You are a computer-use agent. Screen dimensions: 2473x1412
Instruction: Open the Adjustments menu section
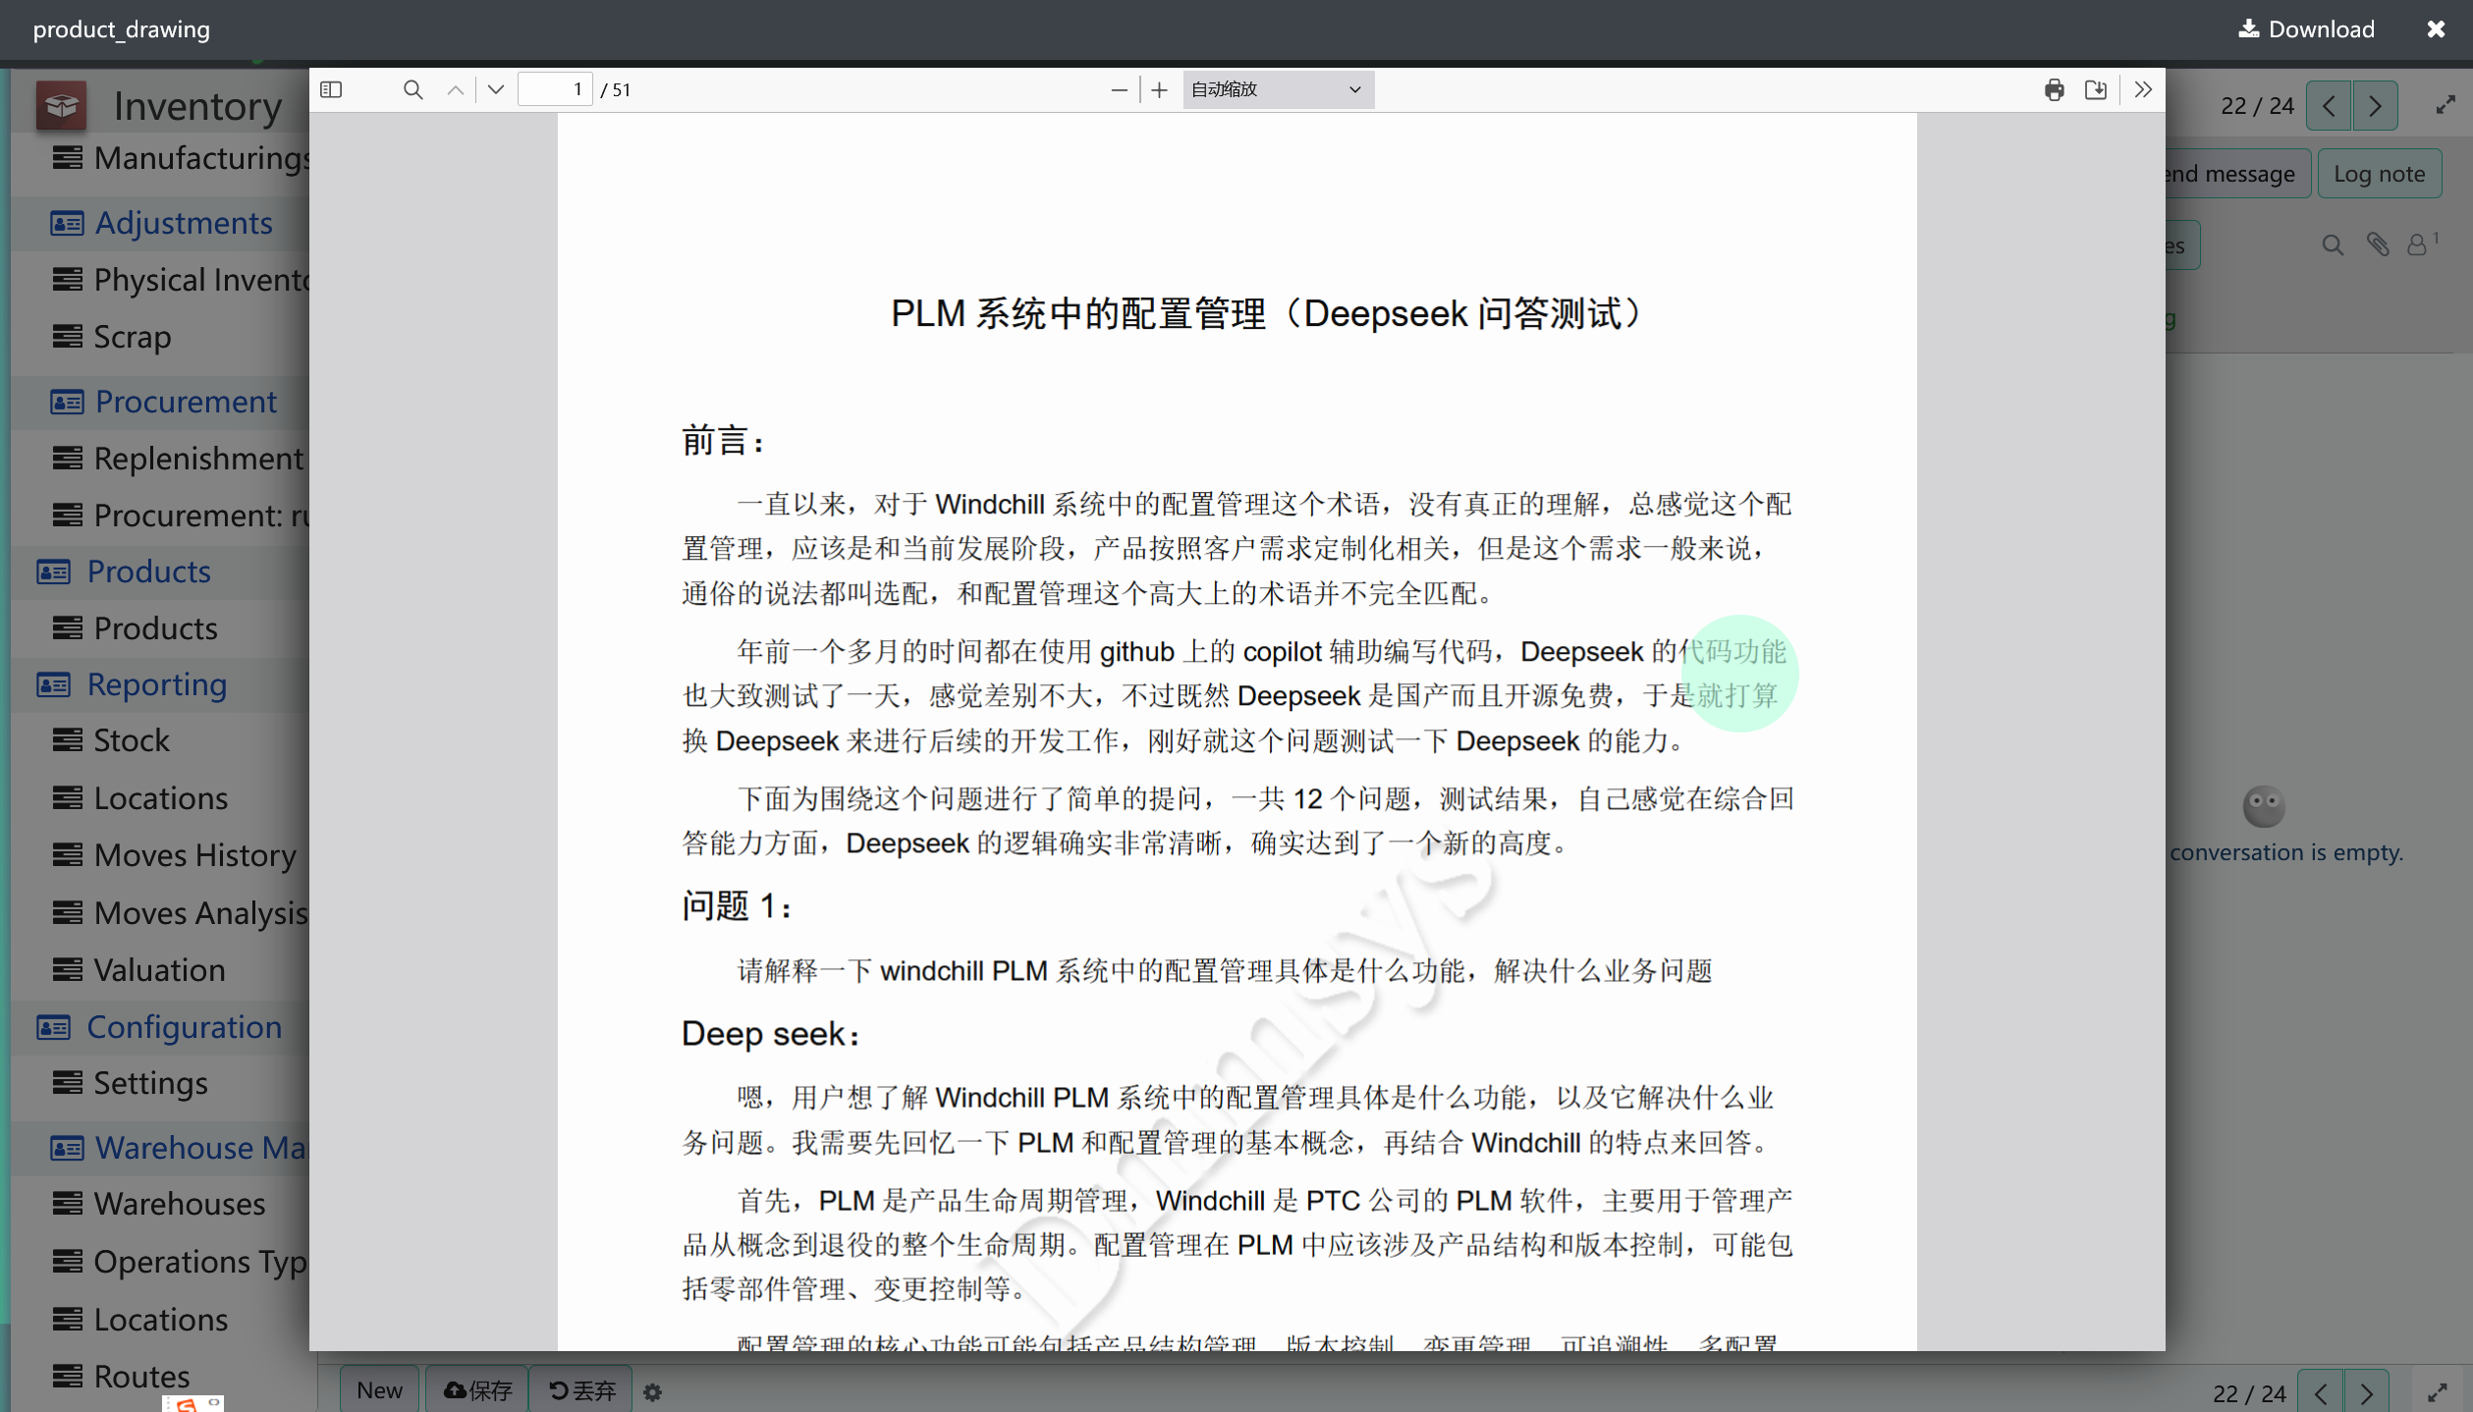click(x=183, y=223)
